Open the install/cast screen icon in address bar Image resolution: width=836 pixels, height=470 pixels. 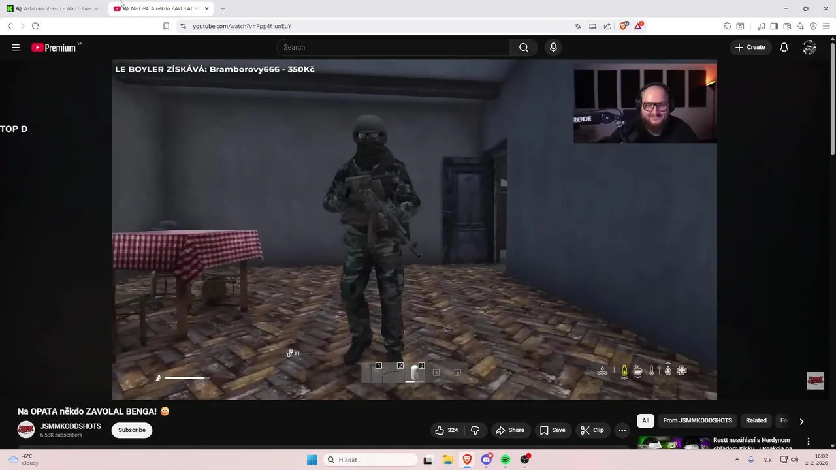click(x=592, y=26)
